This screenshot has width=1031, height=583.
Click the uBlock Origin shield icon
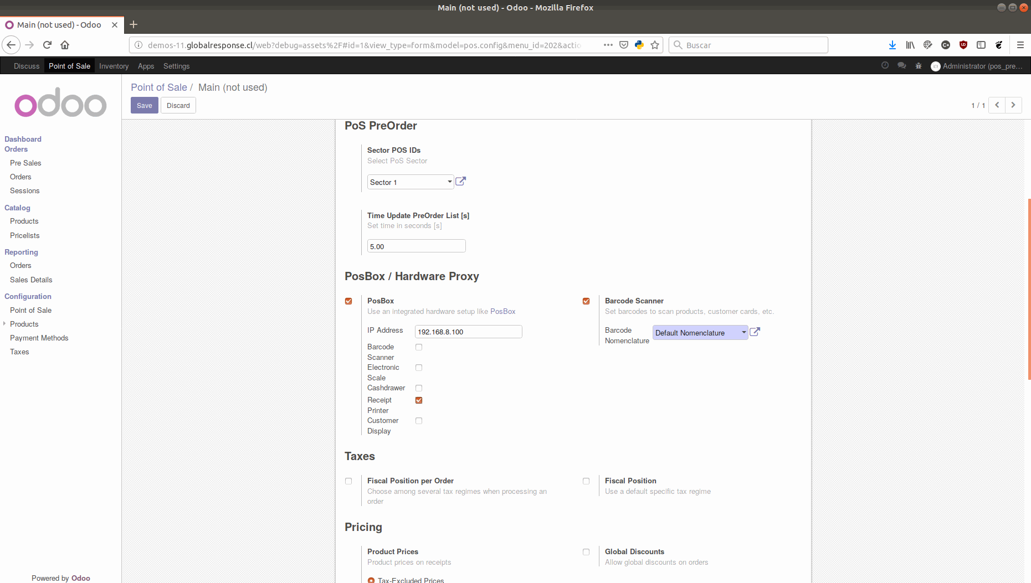tap(963, 45)
